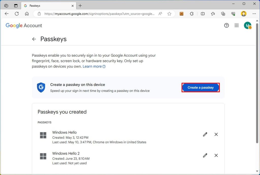Click the back arrow beside Passkeys heading
The height and width of the screenshot is (175, 260).
pyautogui.click(x=34, y=39)
